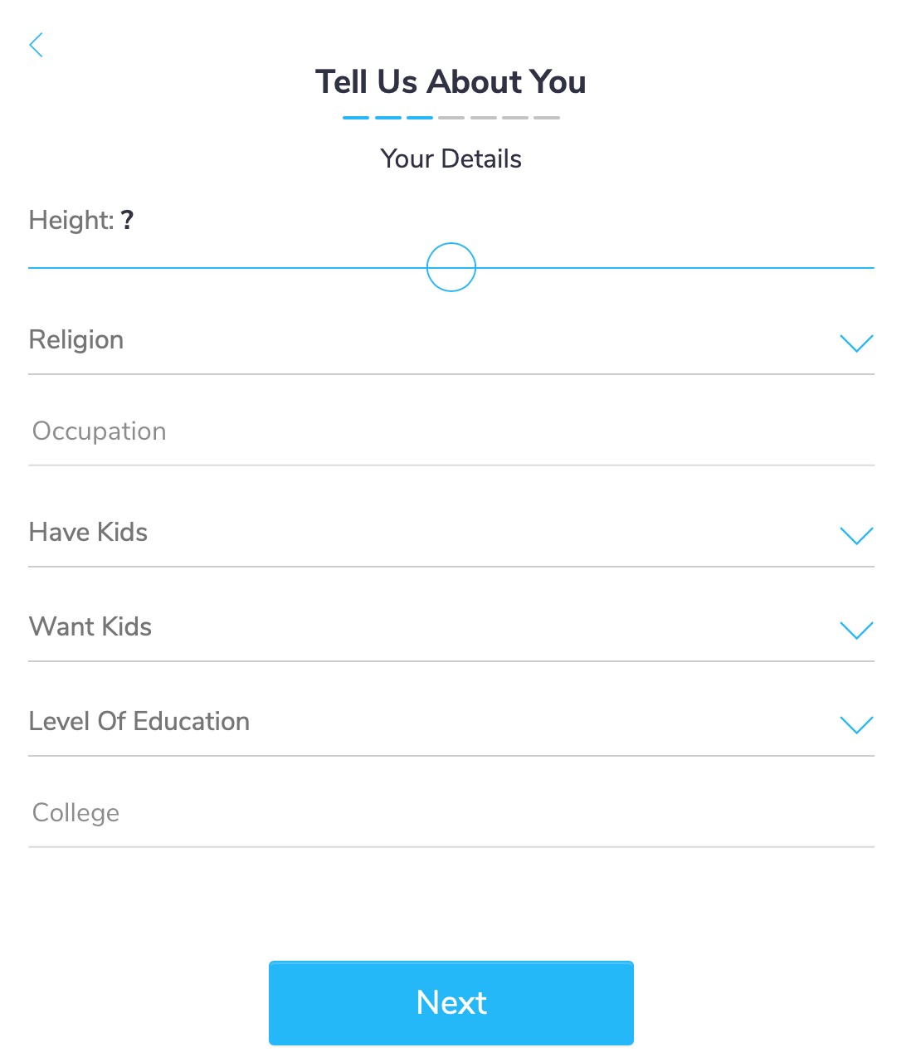Click the Height question mark value
This screenshot has height=1057, width=916.
127,220
